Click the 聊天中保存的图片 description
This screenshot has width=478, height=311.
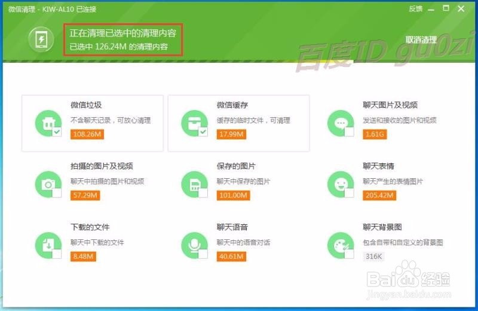pos(243,182)
